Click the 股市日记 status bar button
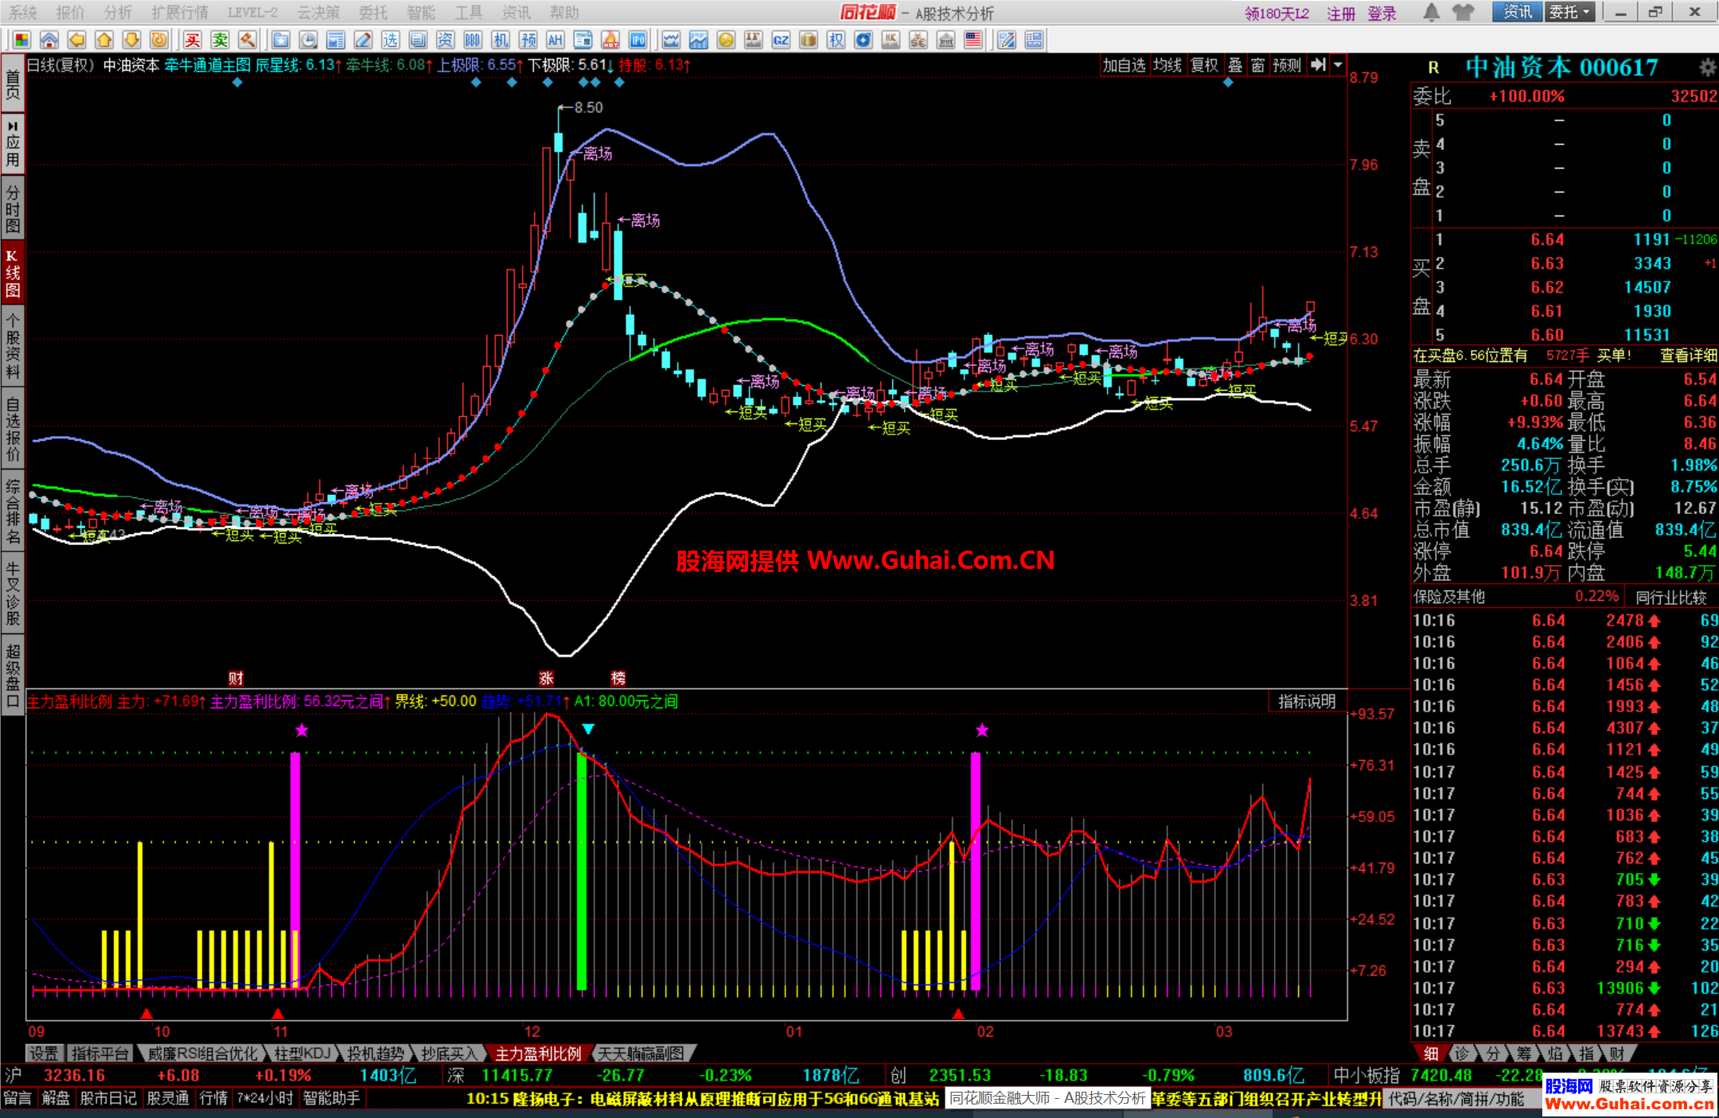This screenshot has width=1719, height=1118. click(108, 1098)
